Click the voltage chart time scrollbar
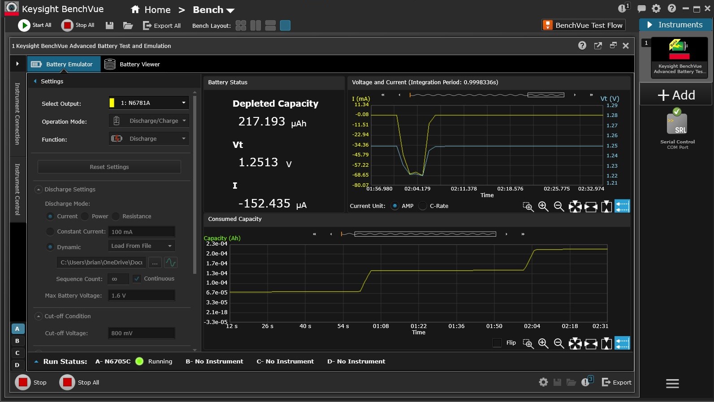 546,95
